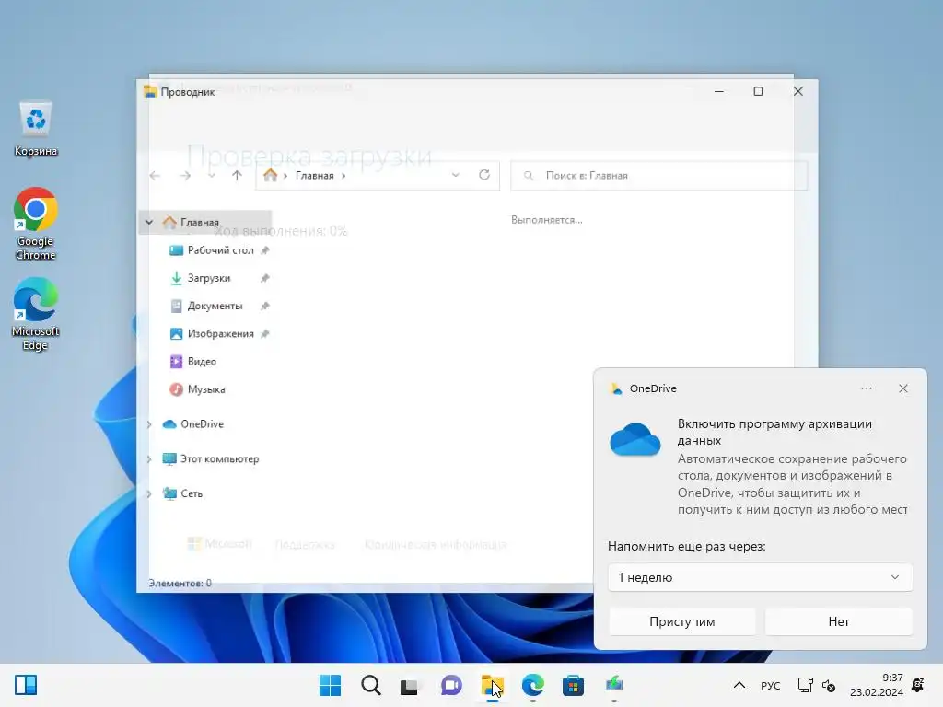The width and height of the screenshot is (943, 707).
Task: Open 'Загрузки' folder in sidebar
Action: tap(209, 278)
